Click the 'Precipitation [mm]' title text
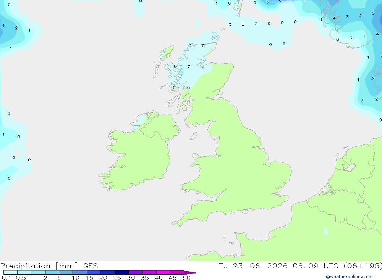The width and height of the screenshot is (382, 280). [39, 266]
